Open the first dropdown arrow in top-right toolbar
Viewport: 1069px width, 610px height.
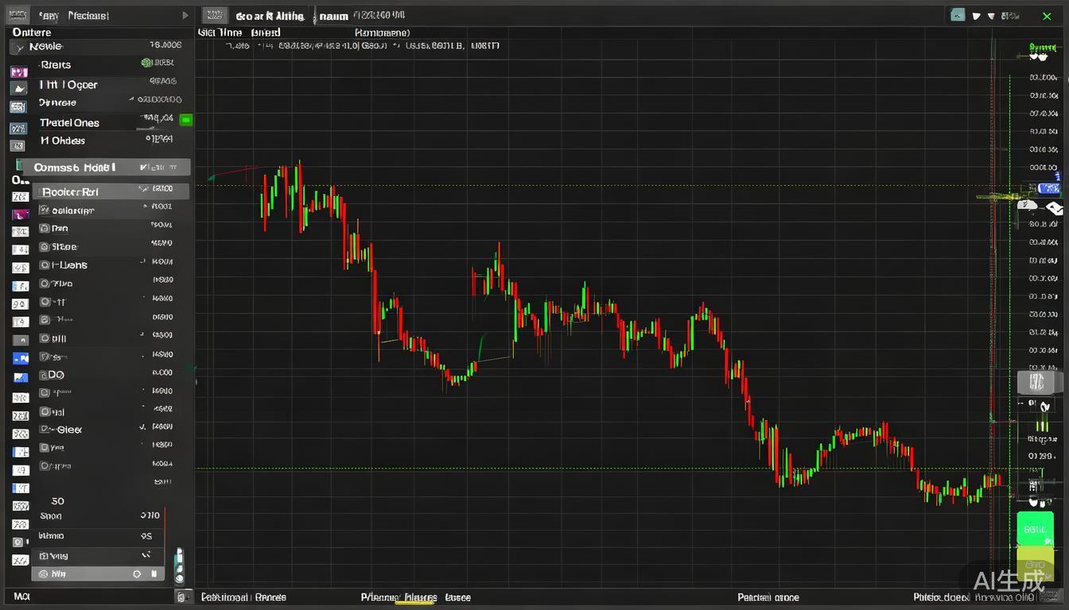977,16
